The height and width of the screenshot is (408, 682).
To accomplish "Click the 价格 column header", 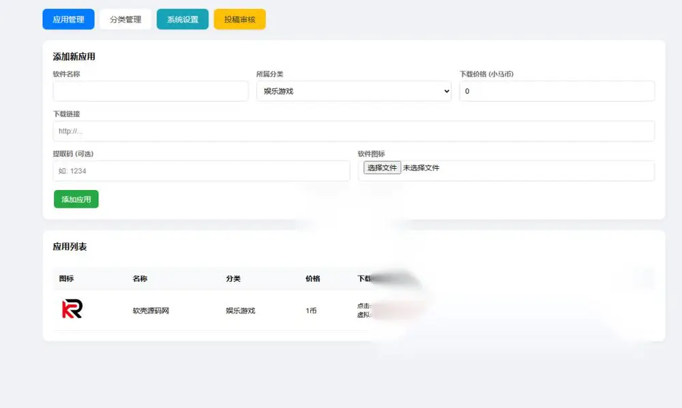I will pos(313,279).
